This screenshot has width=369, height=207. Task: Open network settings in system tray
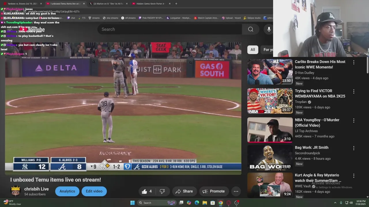(347, 203)
